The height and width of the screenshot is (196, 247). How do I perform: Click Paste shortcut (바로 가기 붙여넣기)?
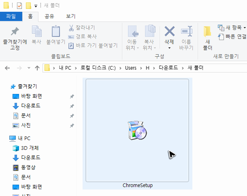coord(93,45)
